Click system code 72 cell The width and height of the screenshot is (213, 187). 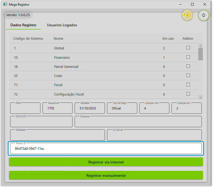click(16, 94)
